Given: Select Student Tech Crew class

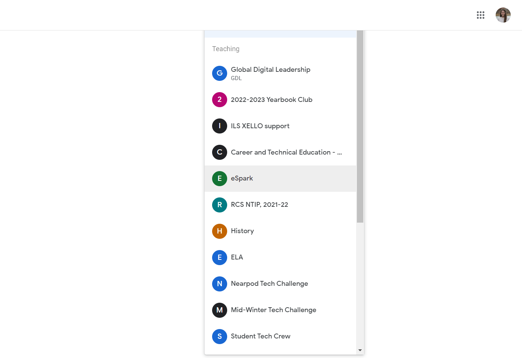Looking at the screenshot, I should pos(280,337).
